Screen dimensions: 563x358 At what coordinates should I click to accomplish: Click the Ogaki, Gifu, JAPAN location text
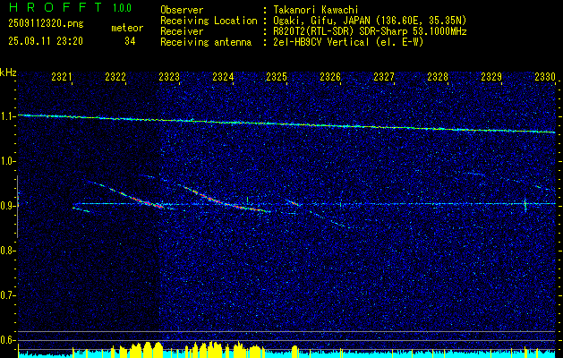click(369, 21)
